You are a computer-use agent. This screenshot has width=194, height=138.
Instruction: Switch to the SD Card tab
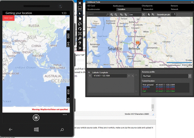click(91, 6)
